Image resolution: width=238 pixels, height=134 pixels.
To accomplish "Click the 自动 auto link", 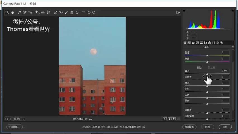I will 199,67.
